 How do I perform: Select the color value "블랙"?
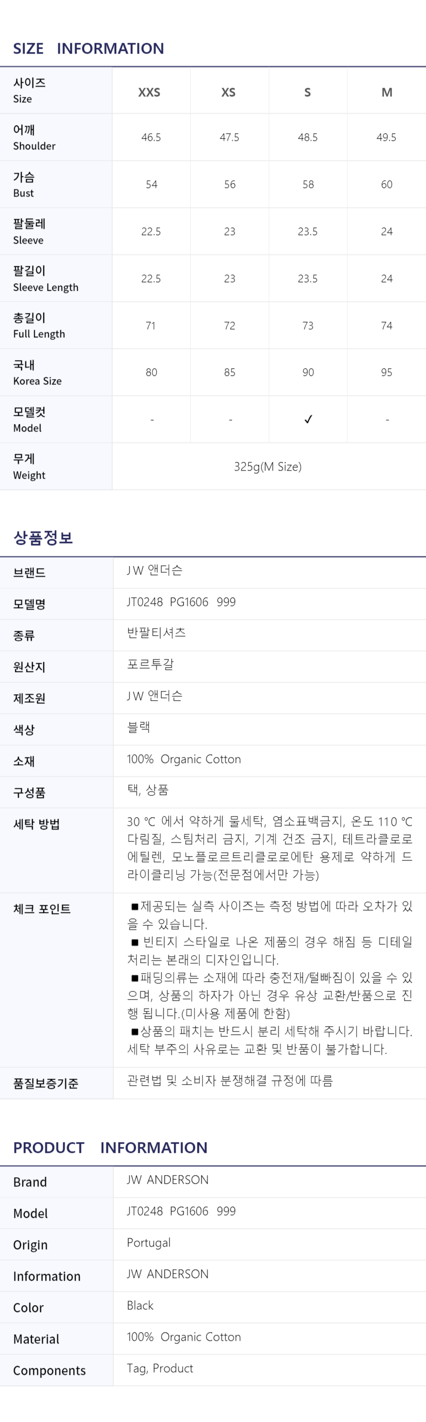[x=139, y=727]
